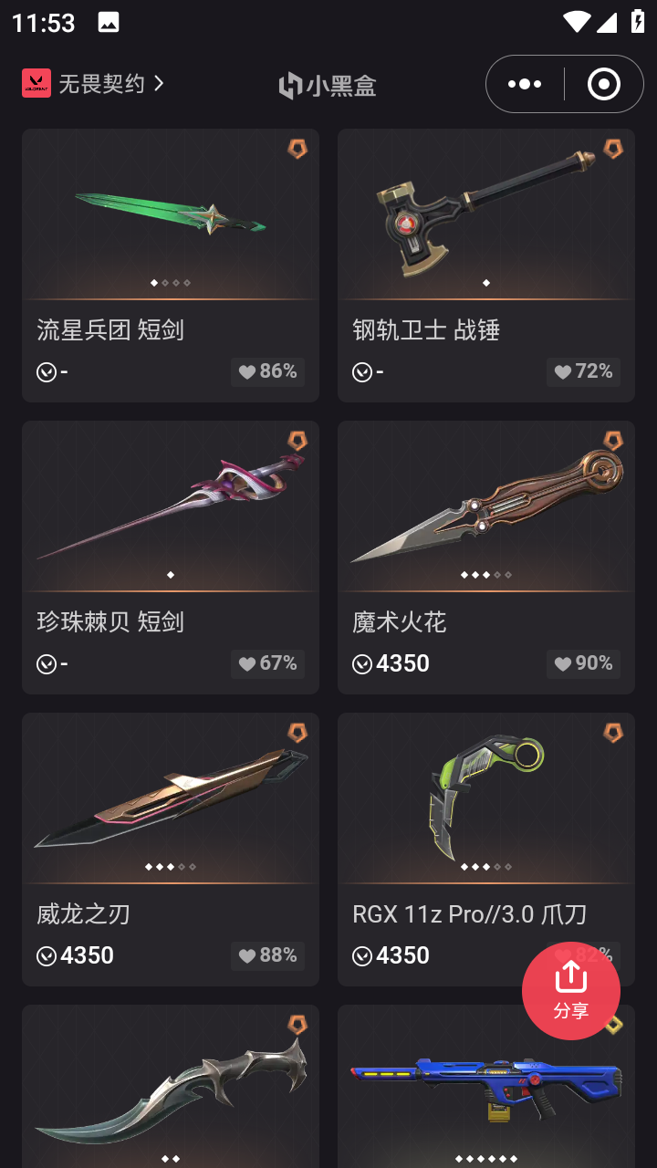Open the 珍珠棘贝 短剑 skin image
This screenshot has width=657, height=1168.
click(171, 506)
